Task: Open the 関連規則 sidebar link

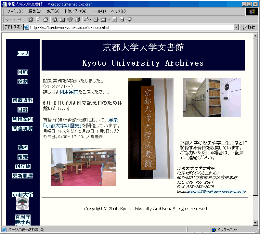Action: 23,129
